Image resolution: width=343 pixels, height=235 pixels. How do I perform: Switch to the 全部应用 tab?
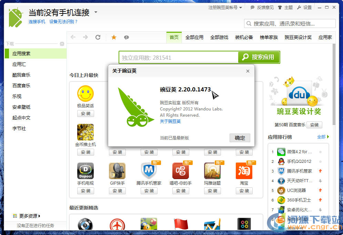point(194,38)
